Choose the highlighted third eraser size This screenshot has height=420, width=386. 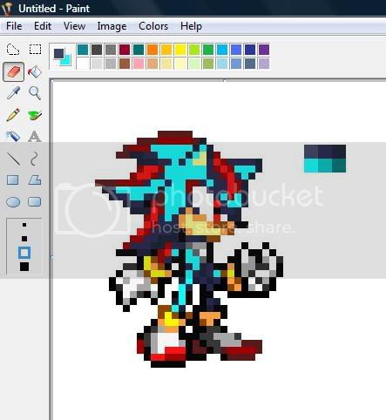[x=24, y=253]
